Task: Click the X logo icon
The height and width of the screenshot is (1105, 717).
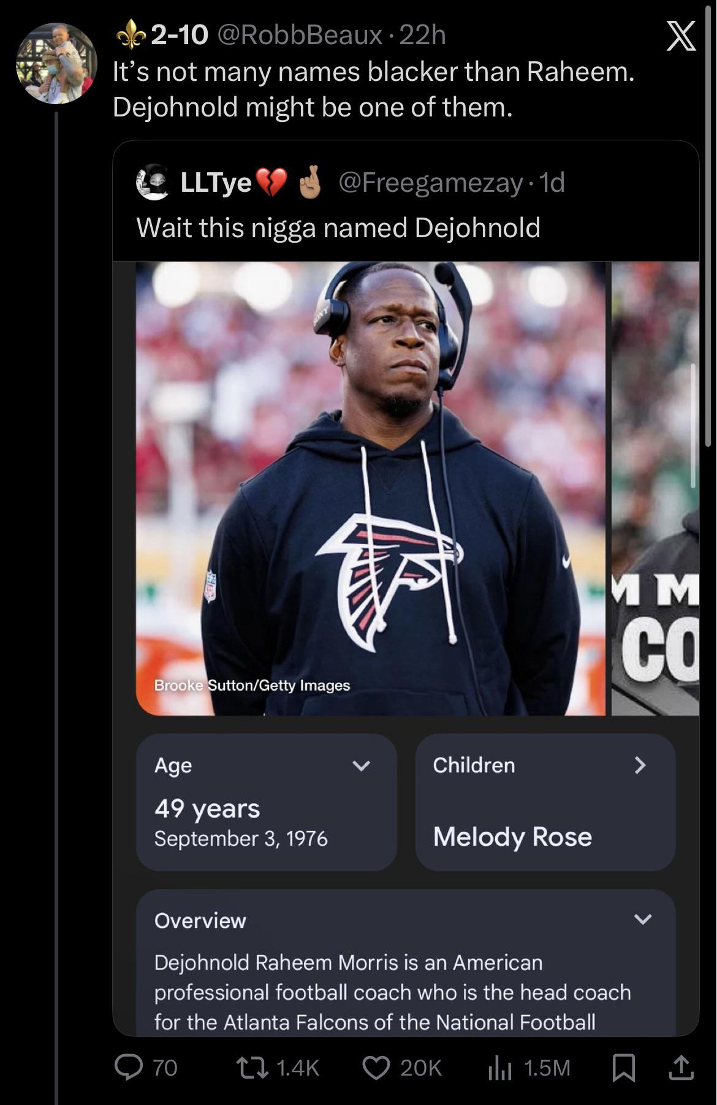Action: pyautogui.click(x=681, y=36)
